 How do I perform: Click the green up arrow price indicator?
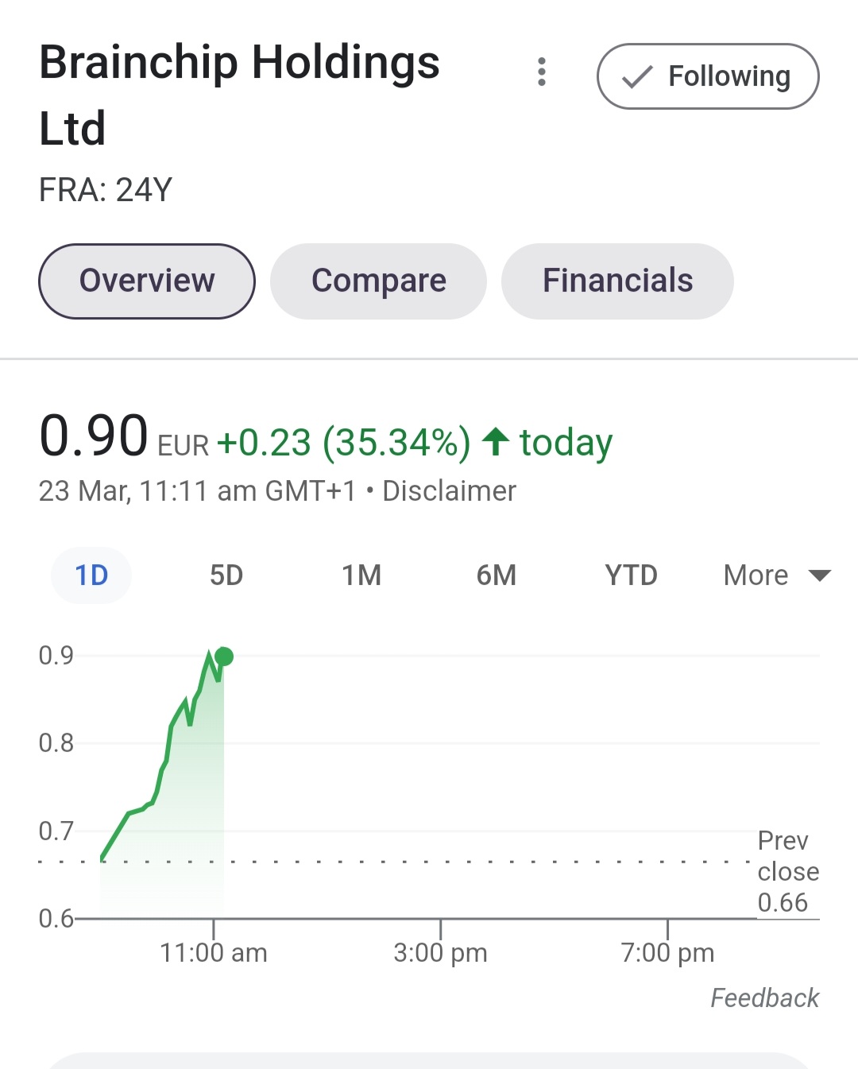tap(496, 442)
